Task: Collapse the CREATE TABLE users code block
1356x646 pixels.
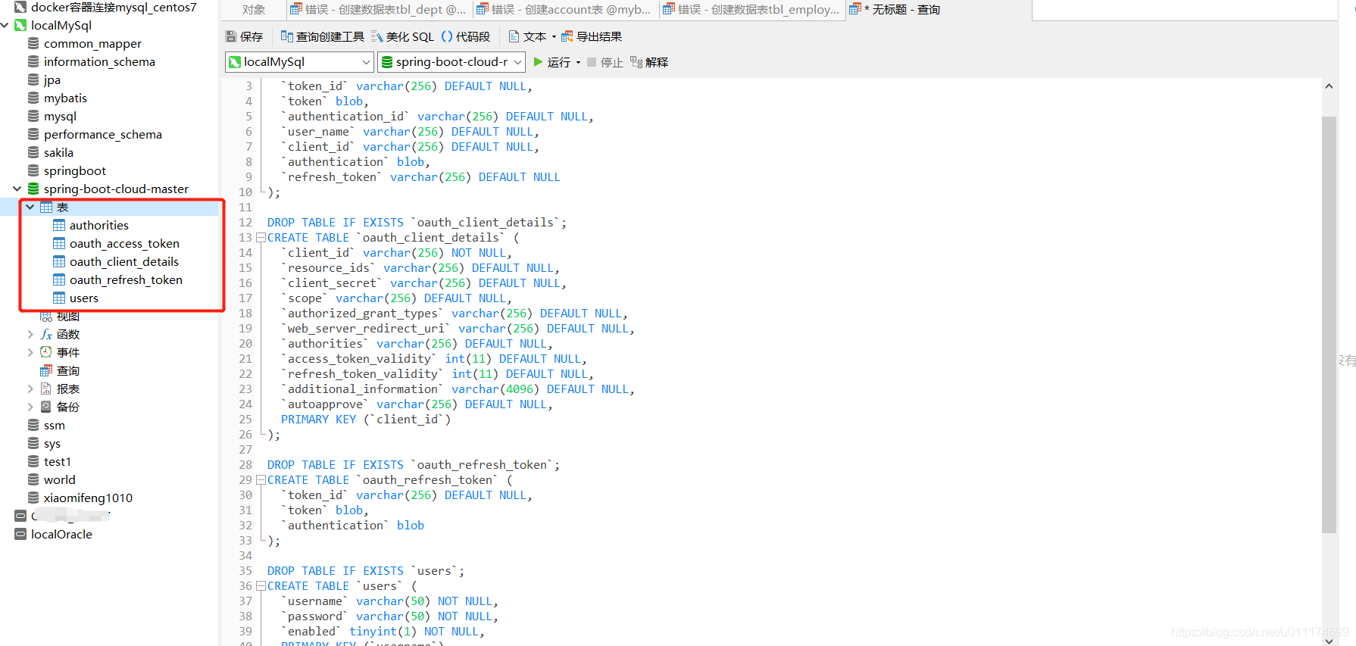Action: click(x=261, y=586)
